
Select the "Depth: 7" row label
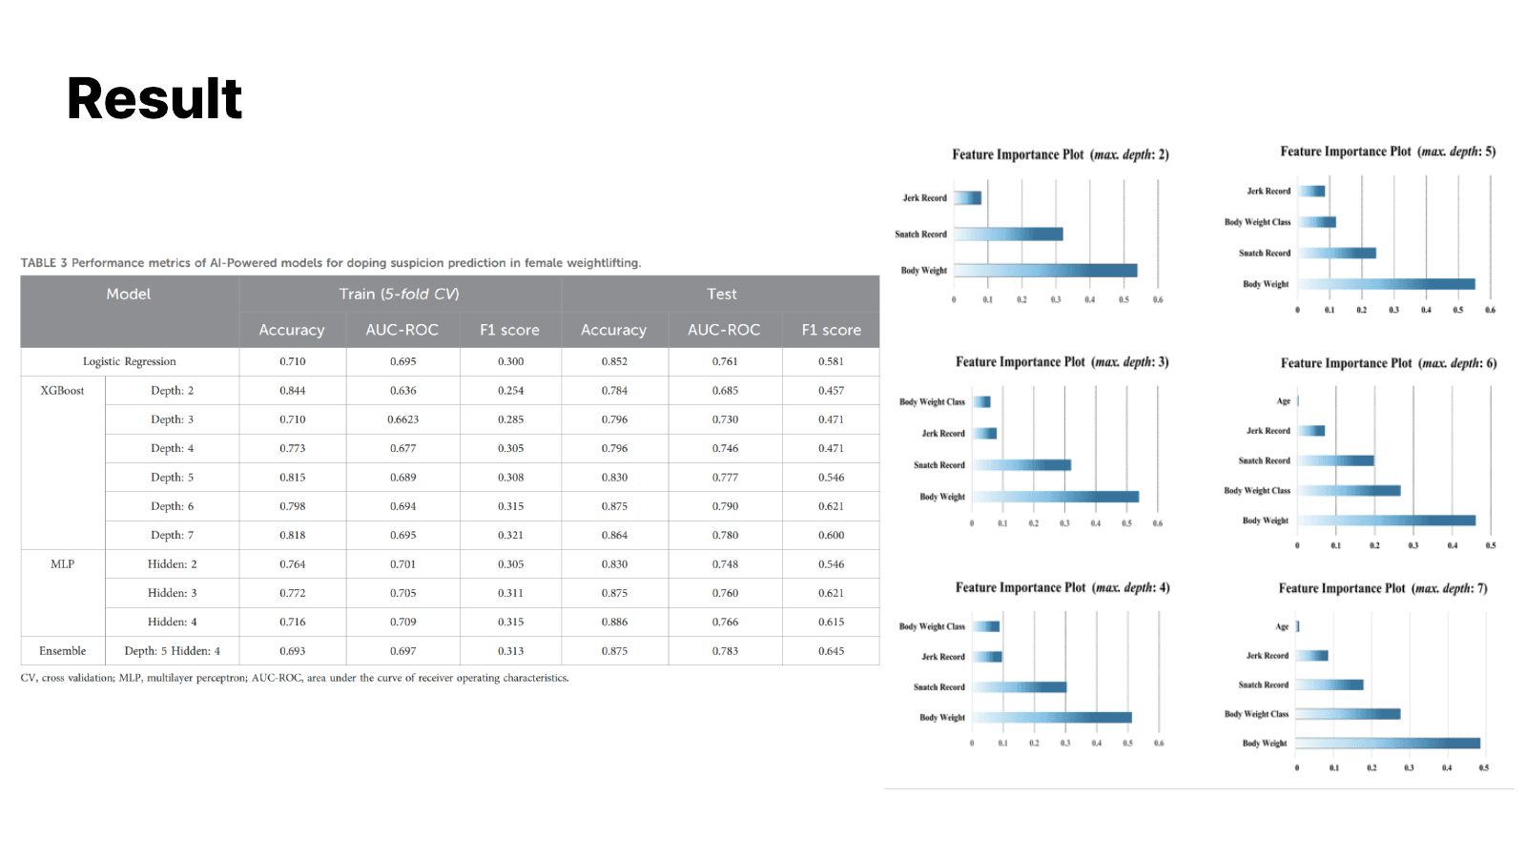point(172,535)
